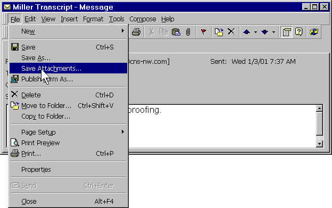Open the Previous Item arrow dropdown
This screenshot has height=208, width=332.
pos(255,32)
